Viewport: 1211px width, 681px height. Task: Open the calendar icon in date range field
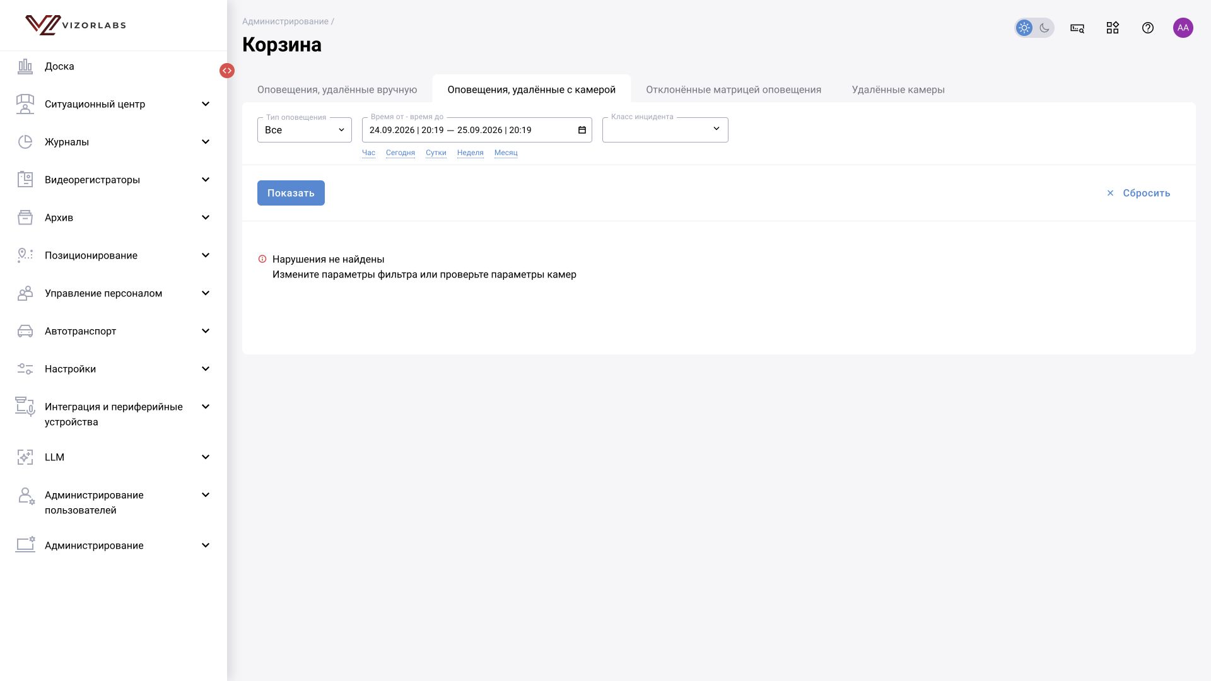click(x=582, y=130)
